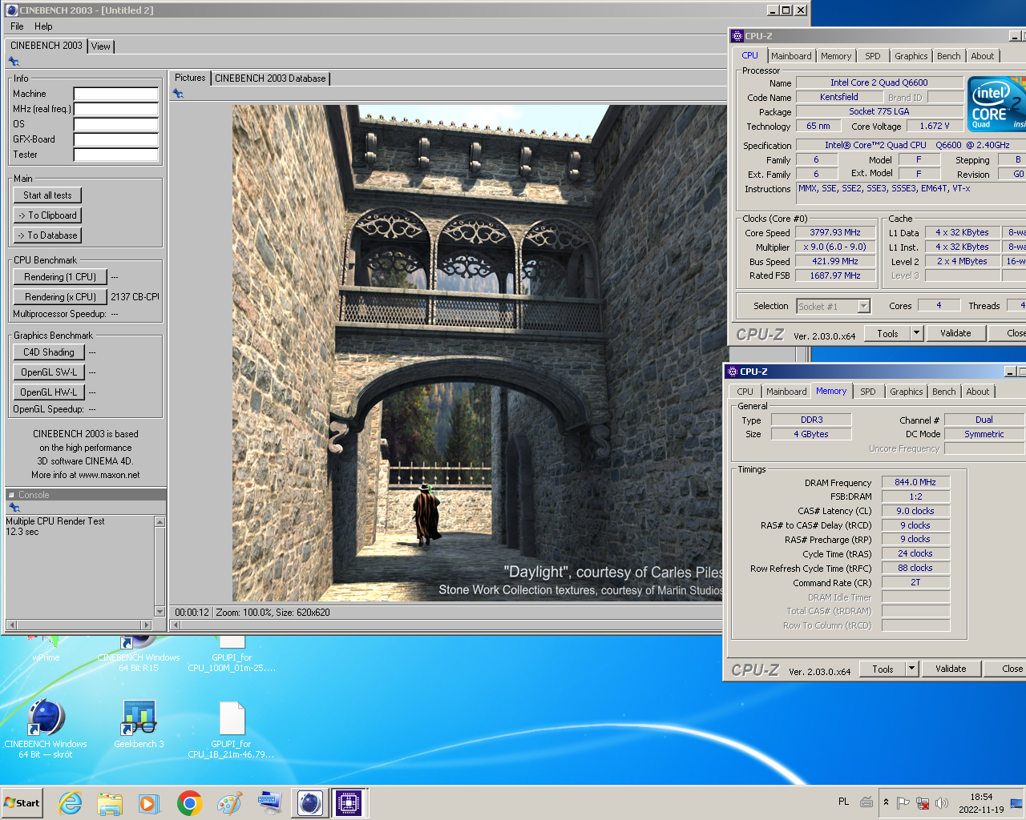Open Paint from taskbar
The width and height of the screenshot is (1026, 820).
[x=229, y=803]
